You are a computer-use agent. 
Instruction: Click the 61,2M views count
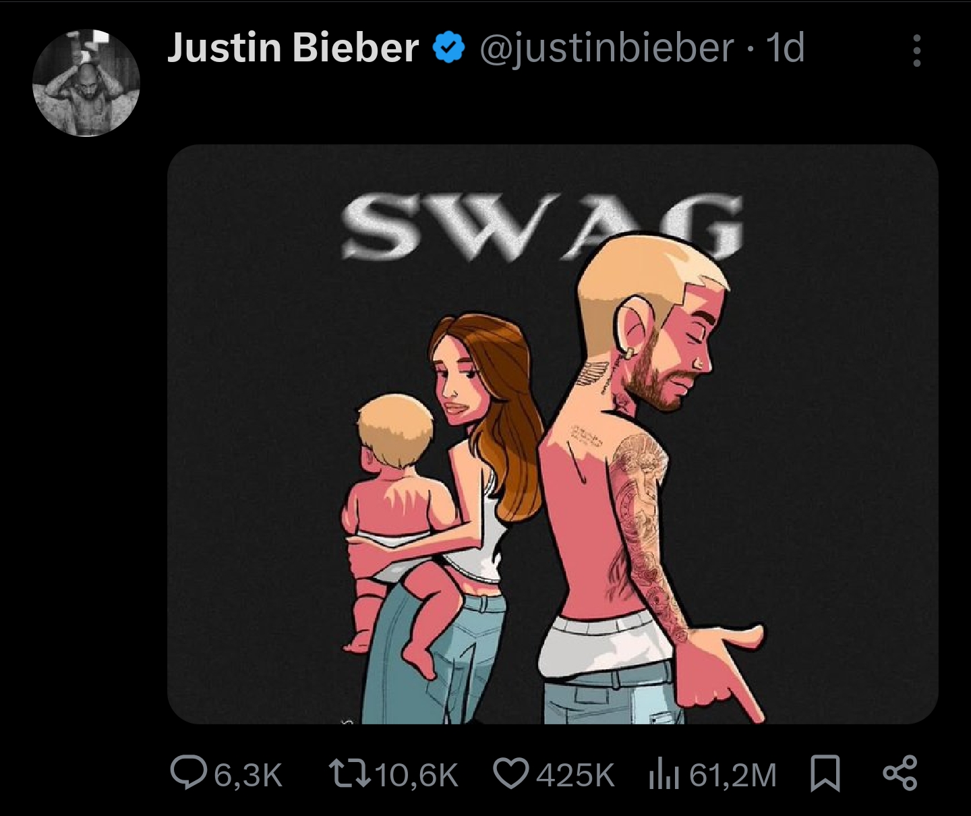coord(733,776)
